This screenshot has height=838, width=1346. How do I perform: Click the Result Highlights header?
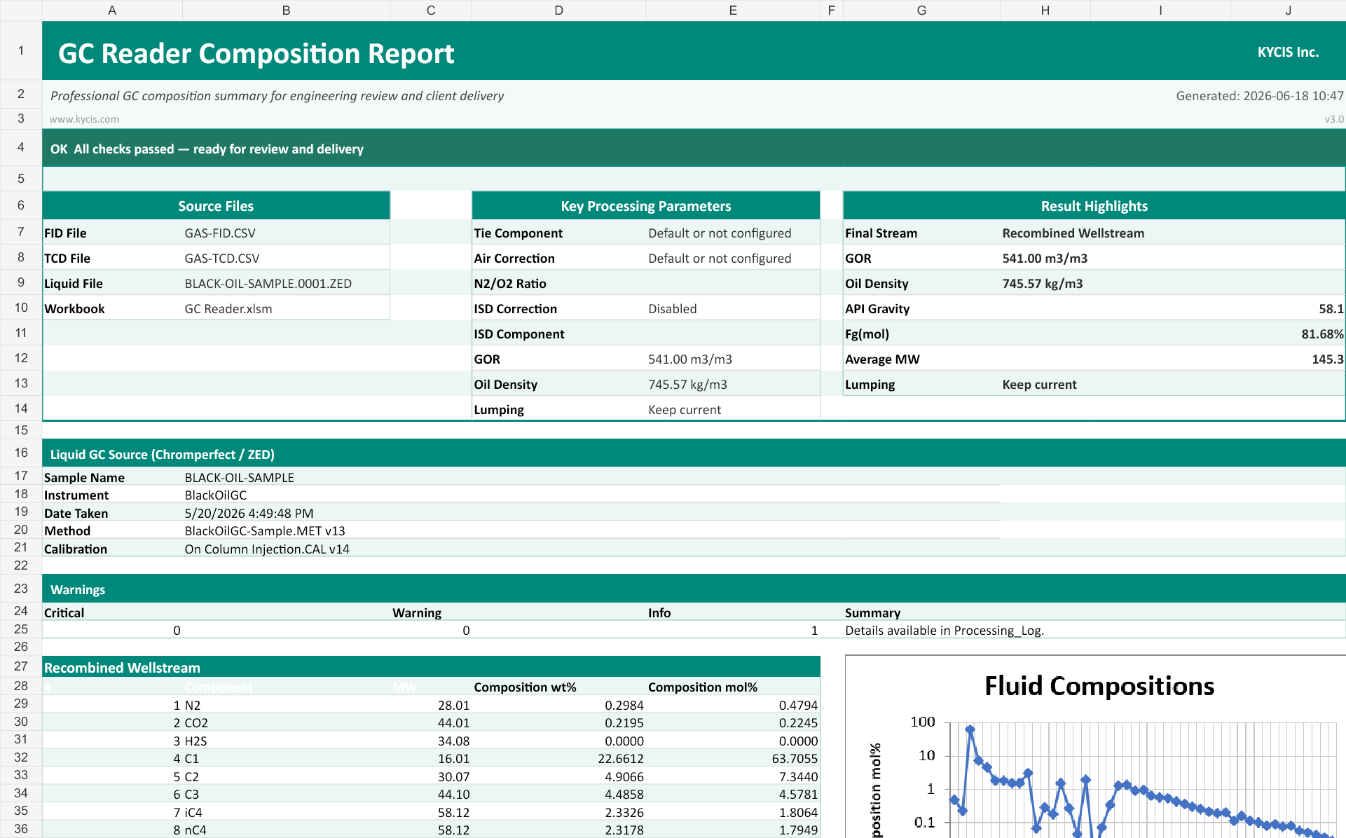(x=1094, y=206)
